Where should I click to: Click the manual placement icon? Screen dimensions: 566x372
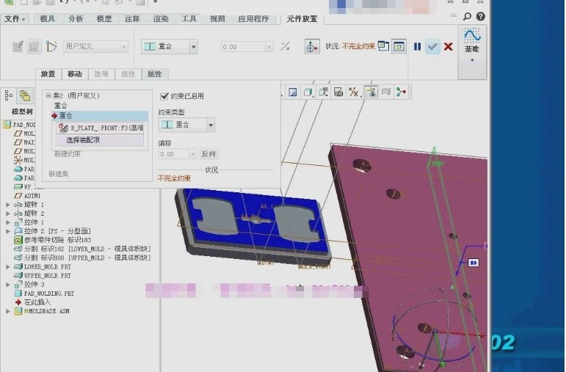click(x=34, y=46)
